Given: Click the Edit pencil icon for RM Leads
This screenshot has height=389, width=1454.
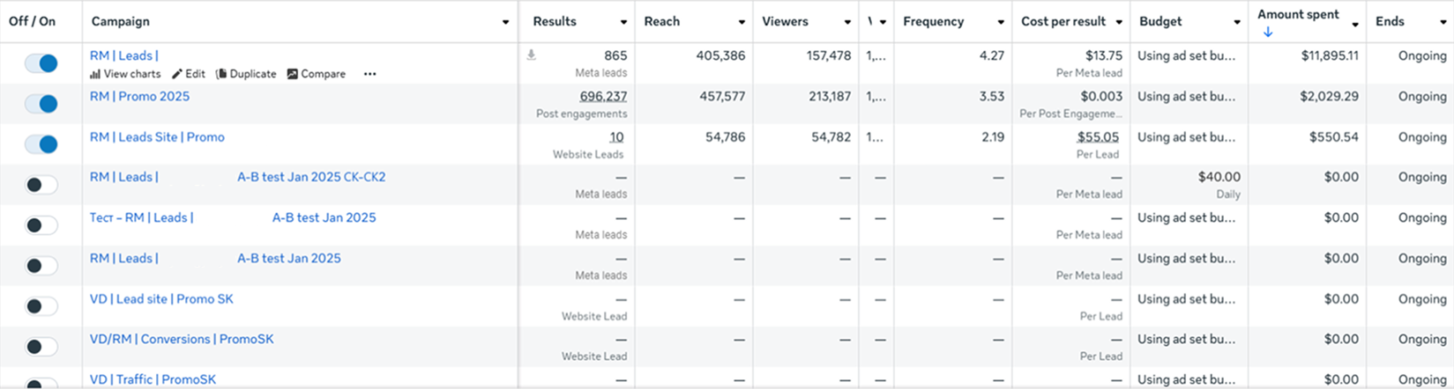Looking at the screenshot, I should click(177, 74).
